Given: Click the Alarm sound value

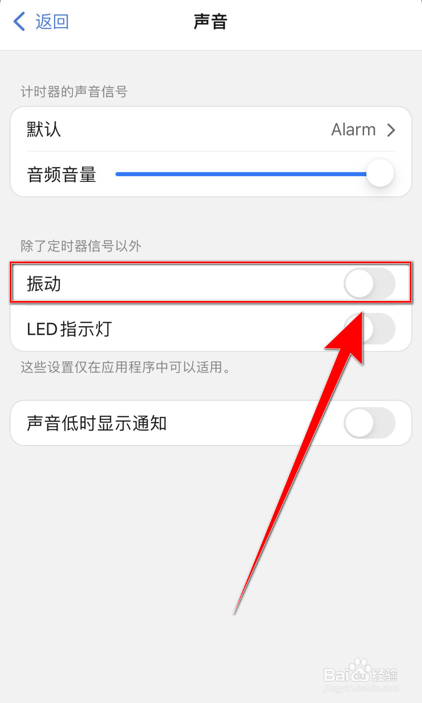Looking at the screenshot, I should [x=353, y=130].
